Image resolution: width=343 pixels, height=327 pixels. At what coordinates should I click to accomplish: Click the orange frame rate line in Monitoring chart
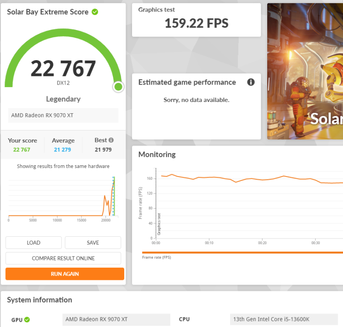[x=251, y=179]
